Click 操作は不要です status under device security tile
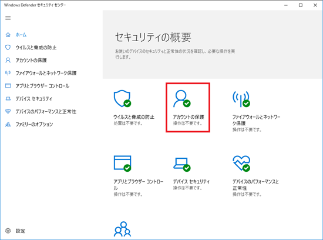This screenshot has height=240, width=323. click(x=188, y=188)
